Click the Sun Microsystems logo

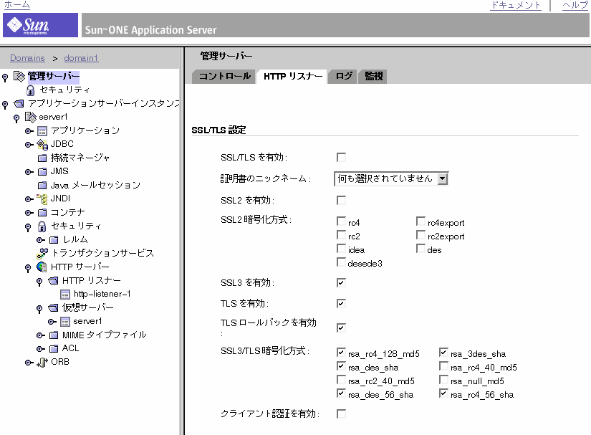(x=40, y=25)
